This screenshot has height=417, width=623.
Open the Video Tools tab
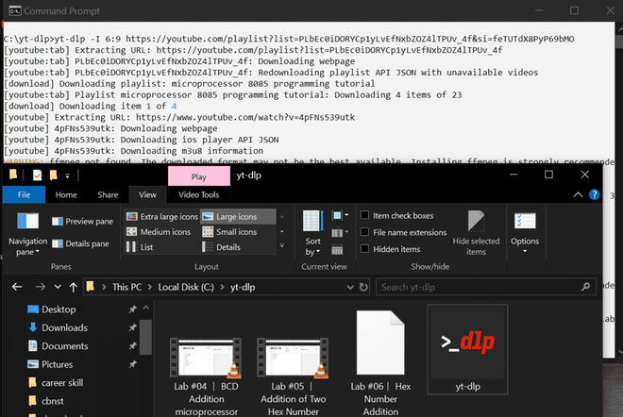coord(198,194)
